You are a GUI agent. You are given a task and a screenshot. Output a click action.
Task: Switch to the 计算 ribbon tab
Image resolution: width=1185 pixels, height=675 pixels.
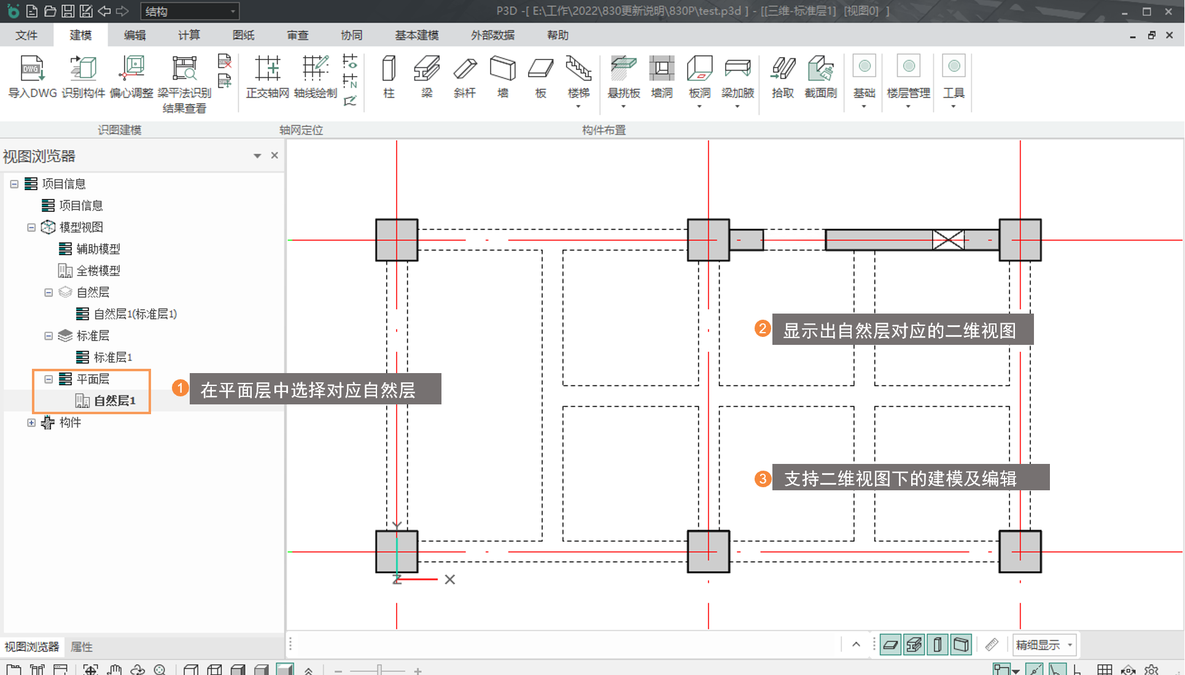click(x=188, y=35)
